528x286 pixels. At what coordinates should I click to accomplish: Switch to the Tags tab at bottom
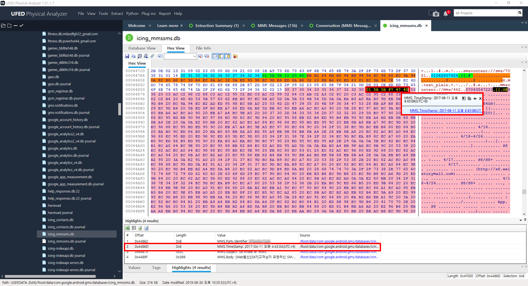coord(156,268)
